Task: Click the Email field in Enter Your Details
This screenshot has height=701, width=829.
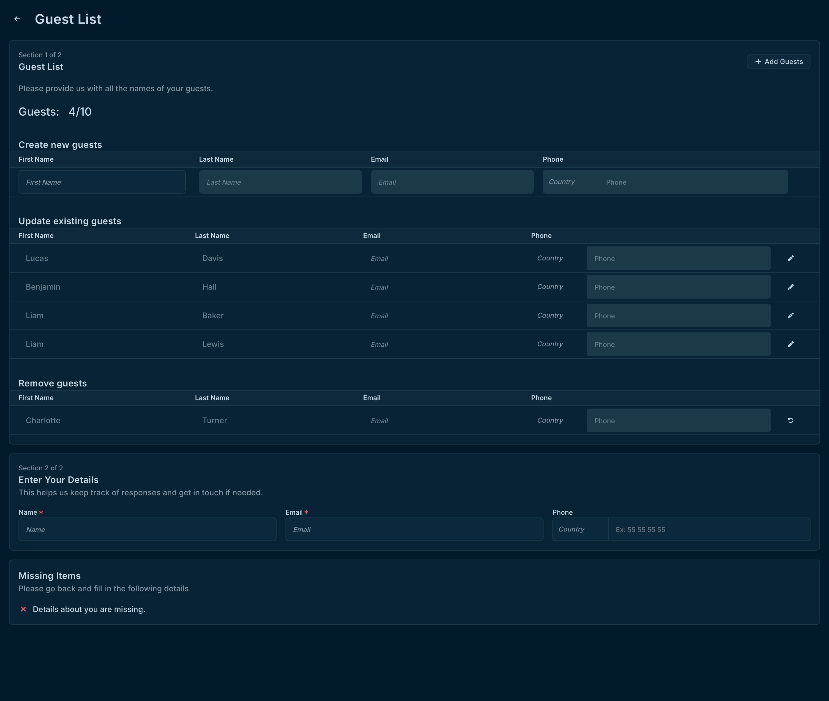Action: [x=414, y=529]
